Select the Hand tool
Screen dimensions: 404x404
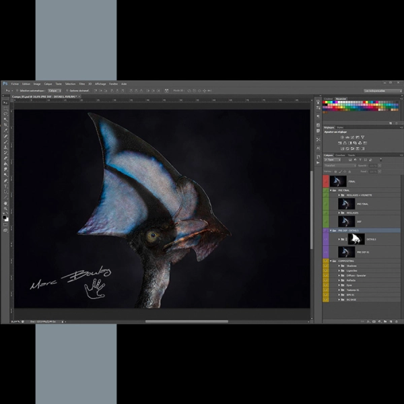(x=5, y=203)
